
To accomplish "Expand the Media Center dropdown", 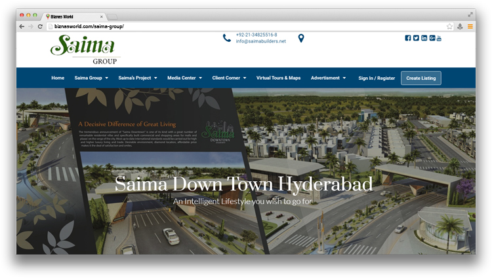I will [x=184, y=78].
